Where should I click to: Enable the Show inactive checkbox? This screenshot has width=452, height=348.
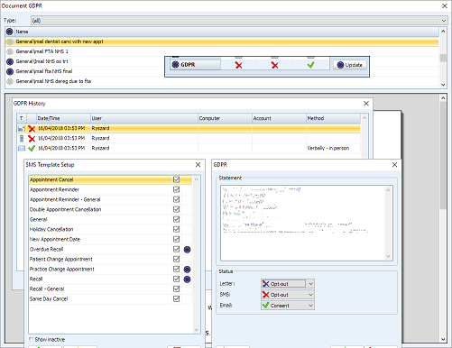31,339
